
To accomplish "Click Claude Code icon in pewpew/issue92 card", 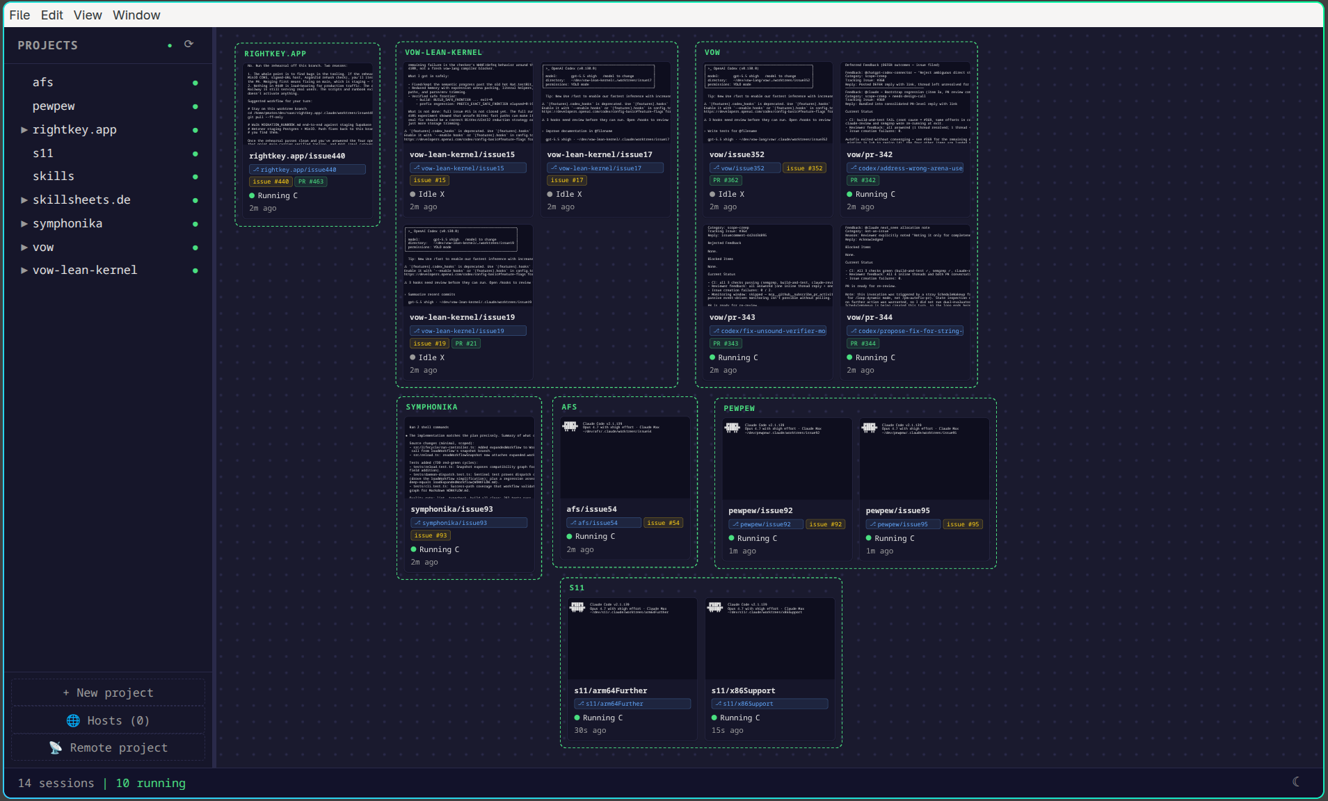I will [x=733, y=428].
